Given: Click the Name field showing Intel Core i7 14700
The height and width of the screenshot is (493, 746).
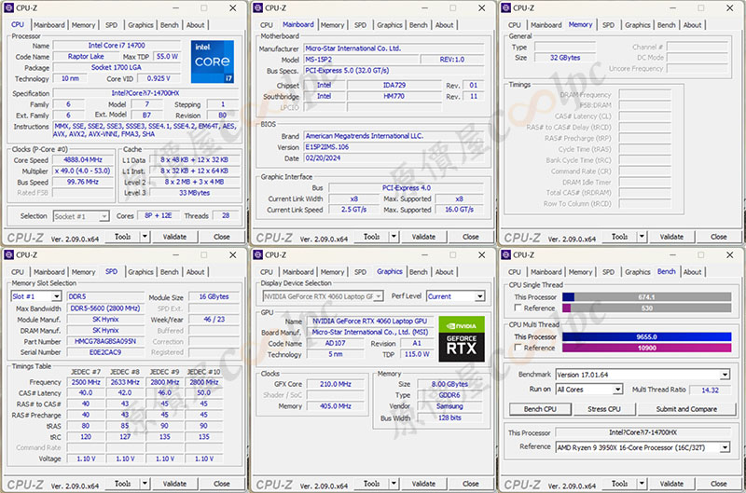Looking at the screenshot, I should click(117, 46).
